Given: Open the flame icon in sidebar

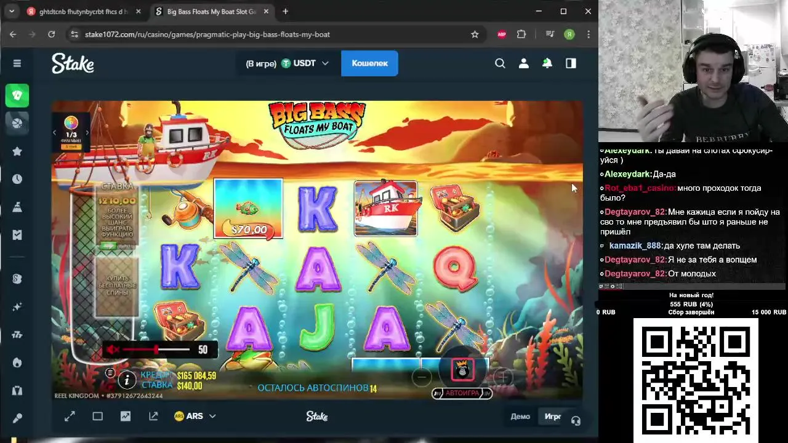Looking at the screenshot, I should click(x=17, y=362).
